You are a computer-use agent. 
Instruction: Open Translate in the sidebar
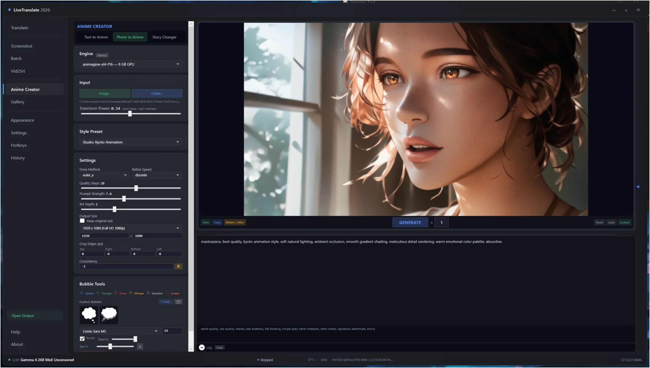pyautogui.click(x=19, y=28)
